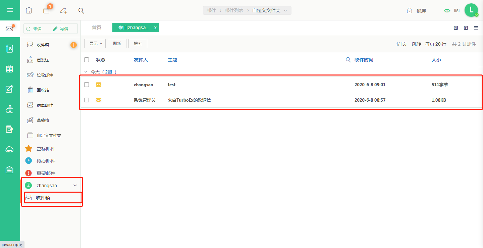
Task: Toggle the select-all checkbox in header
Action: point(87,60)
